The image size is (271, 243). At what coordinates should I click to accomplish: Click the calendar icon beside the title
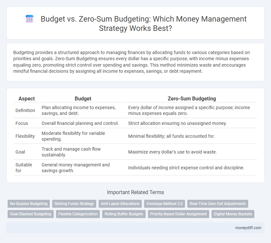click(30, 19)
